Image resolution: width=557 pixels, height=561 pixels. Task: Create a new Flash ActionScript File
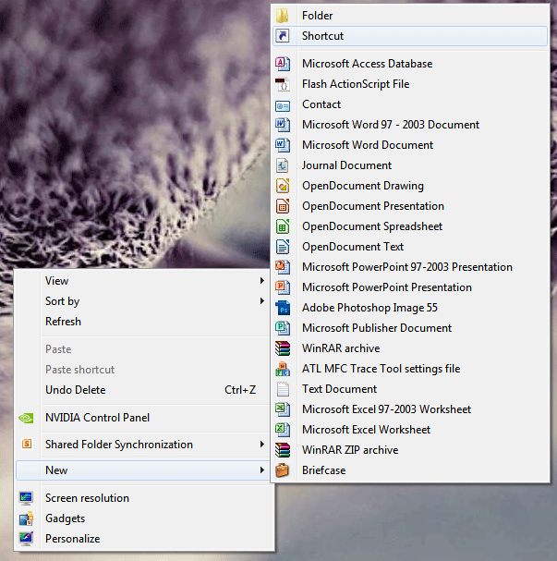pos(410,84)
